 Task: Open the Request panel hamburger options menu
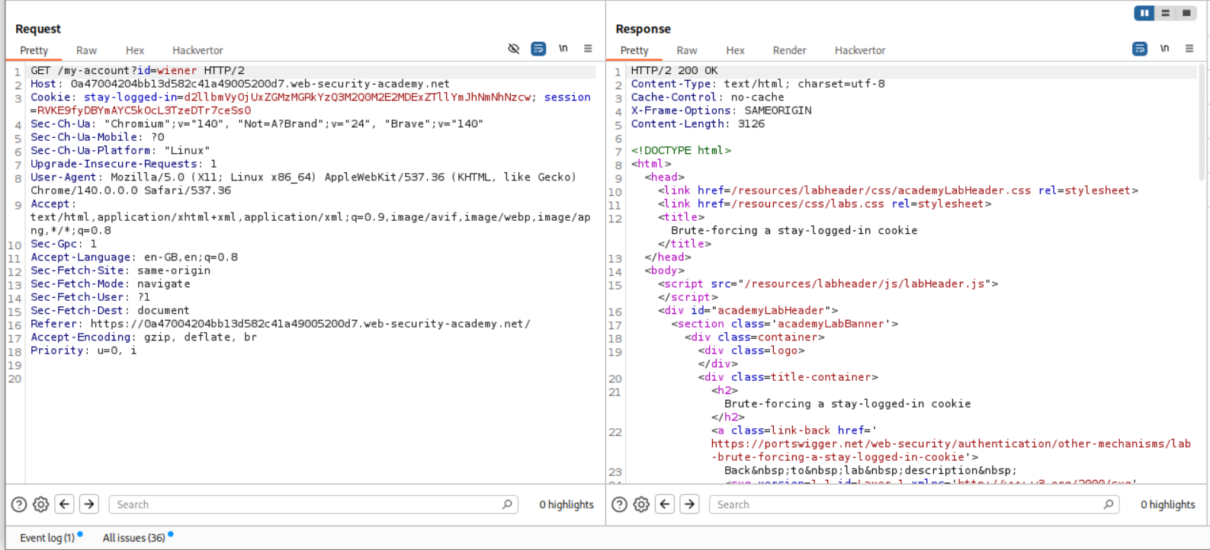[x=588, y=49]
